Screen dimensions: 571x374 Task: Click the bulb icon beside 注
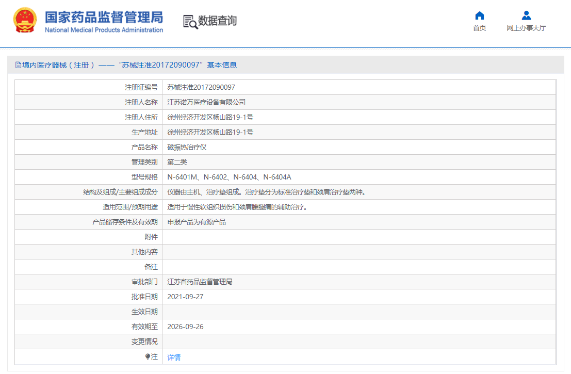148,357
